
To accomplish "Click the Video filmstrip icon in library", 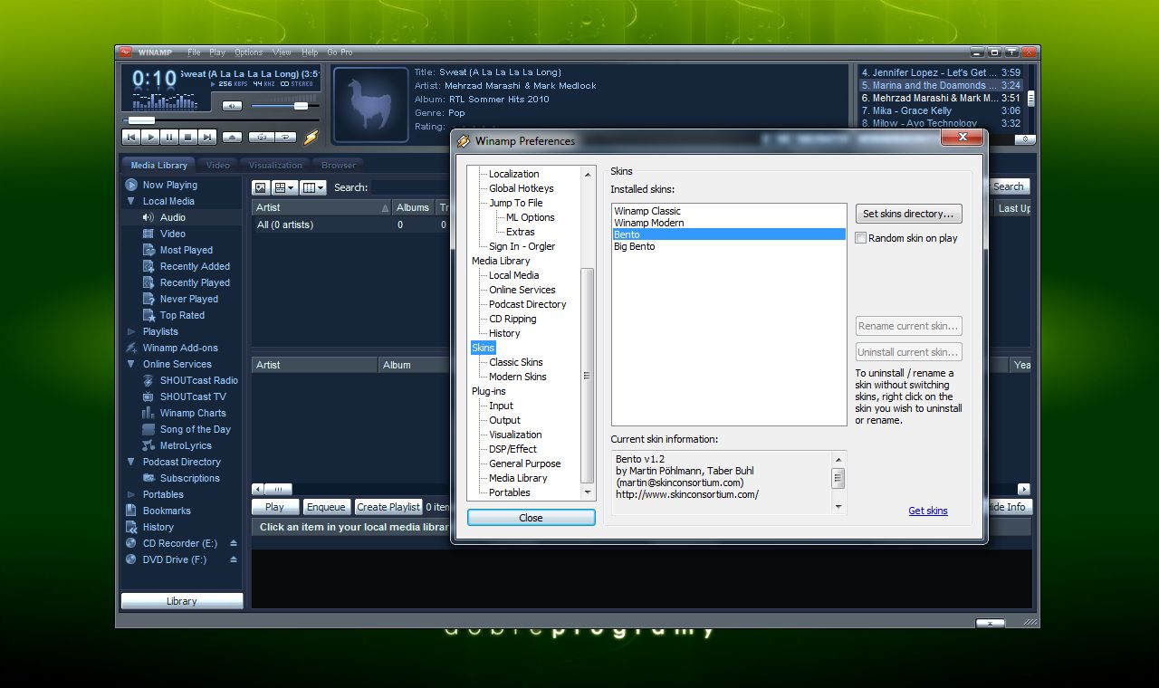I will coord(149,234).
